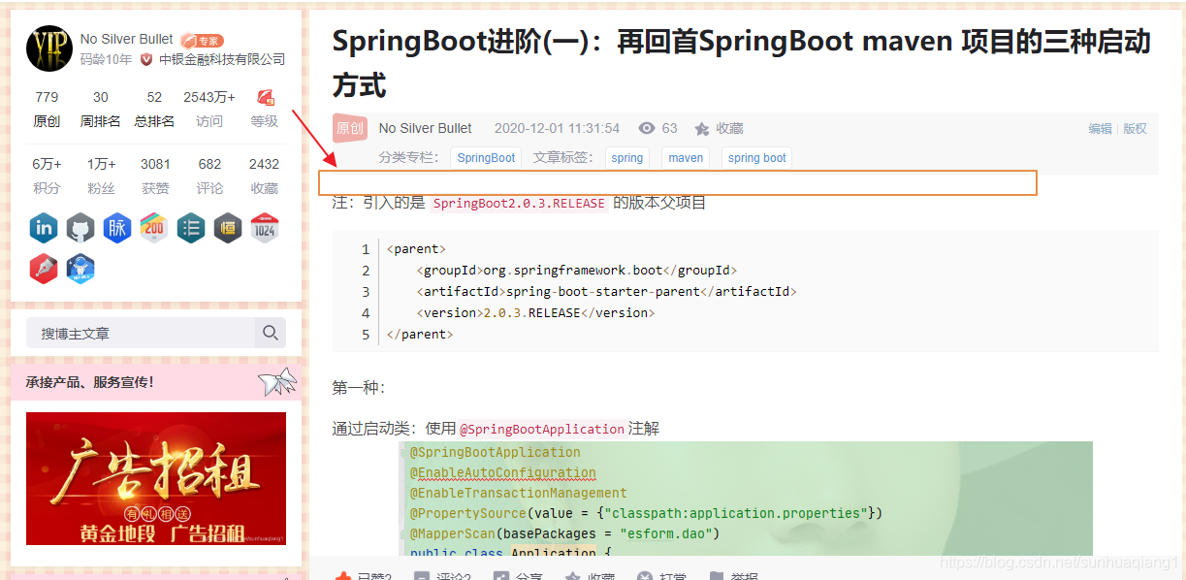Click the groupId org.springframework.boot code line
Viewport: 1186px width, 580px height.
pos(577,271)
